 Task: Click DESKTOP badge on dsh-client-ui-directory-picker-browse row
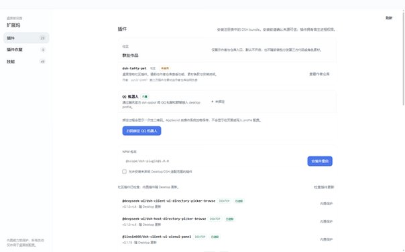(x=224, y=201)
